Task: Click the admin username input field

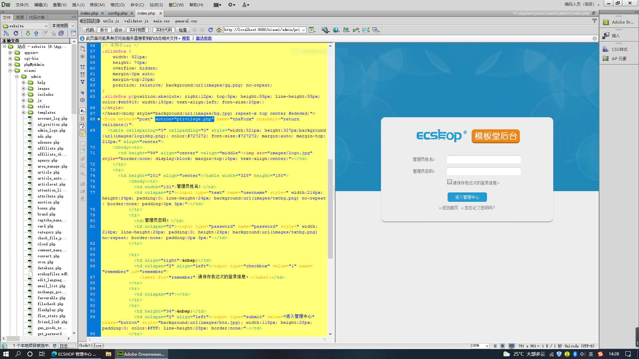Action: click(484, 160)
